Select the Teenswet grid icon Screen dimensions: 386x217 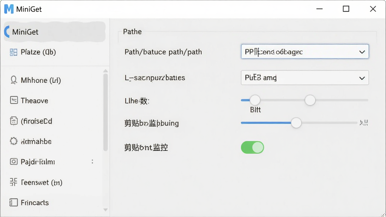[14, 182]
